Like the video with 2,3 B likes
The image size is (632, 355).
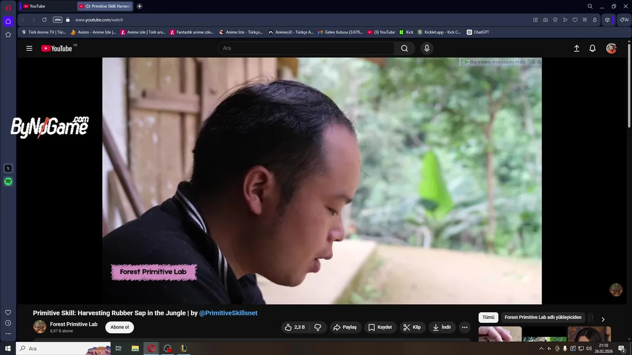click(295, 327)
